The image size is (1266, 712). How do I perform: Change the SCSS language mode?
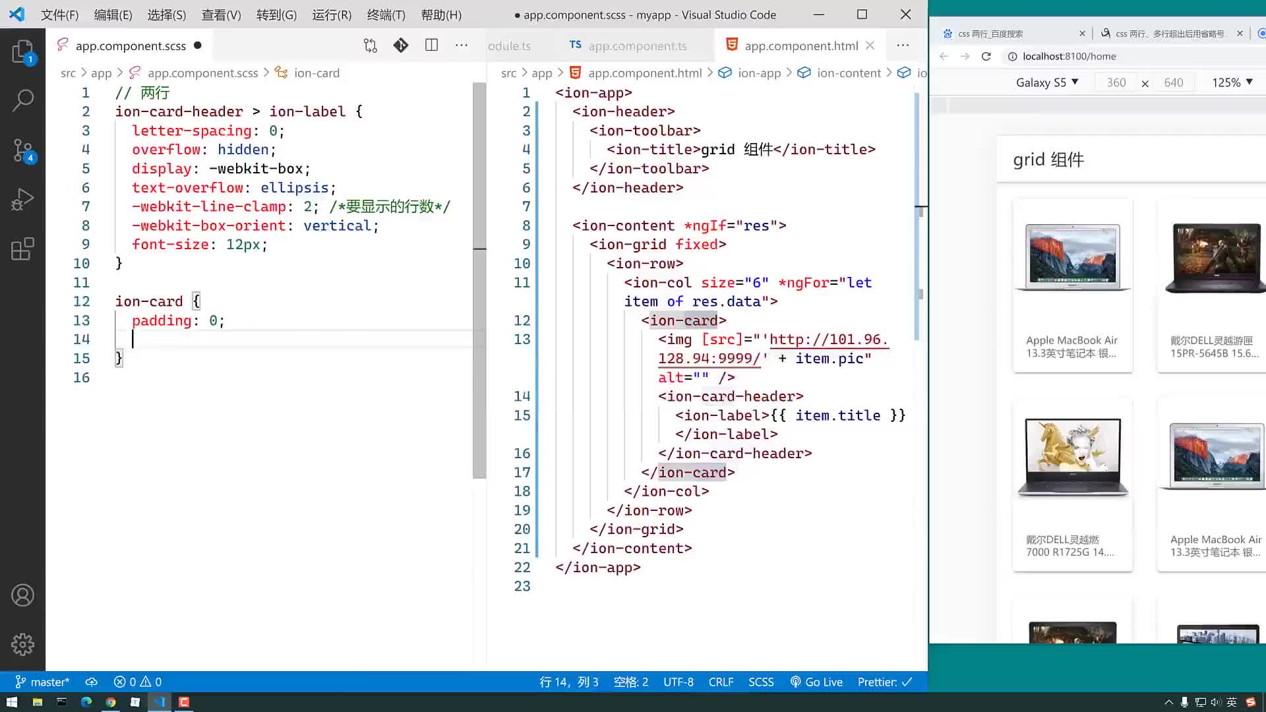click(761, 682)
